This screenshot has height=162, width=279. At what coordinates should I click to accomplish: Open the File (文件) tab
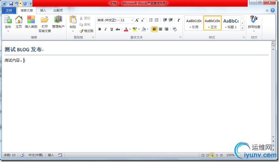(x=9, y=10)
